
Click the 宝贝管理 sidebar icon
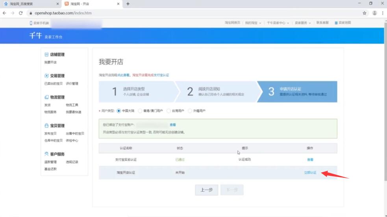pyautogui.click(x=46, y=126)
